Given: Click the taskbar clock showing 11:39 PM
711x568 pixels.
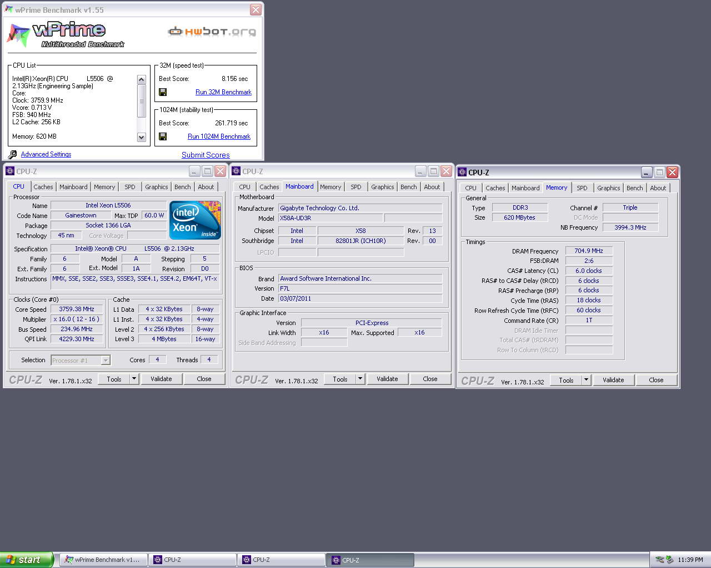Looking at the screenshot, I should [x=690, y=560].
